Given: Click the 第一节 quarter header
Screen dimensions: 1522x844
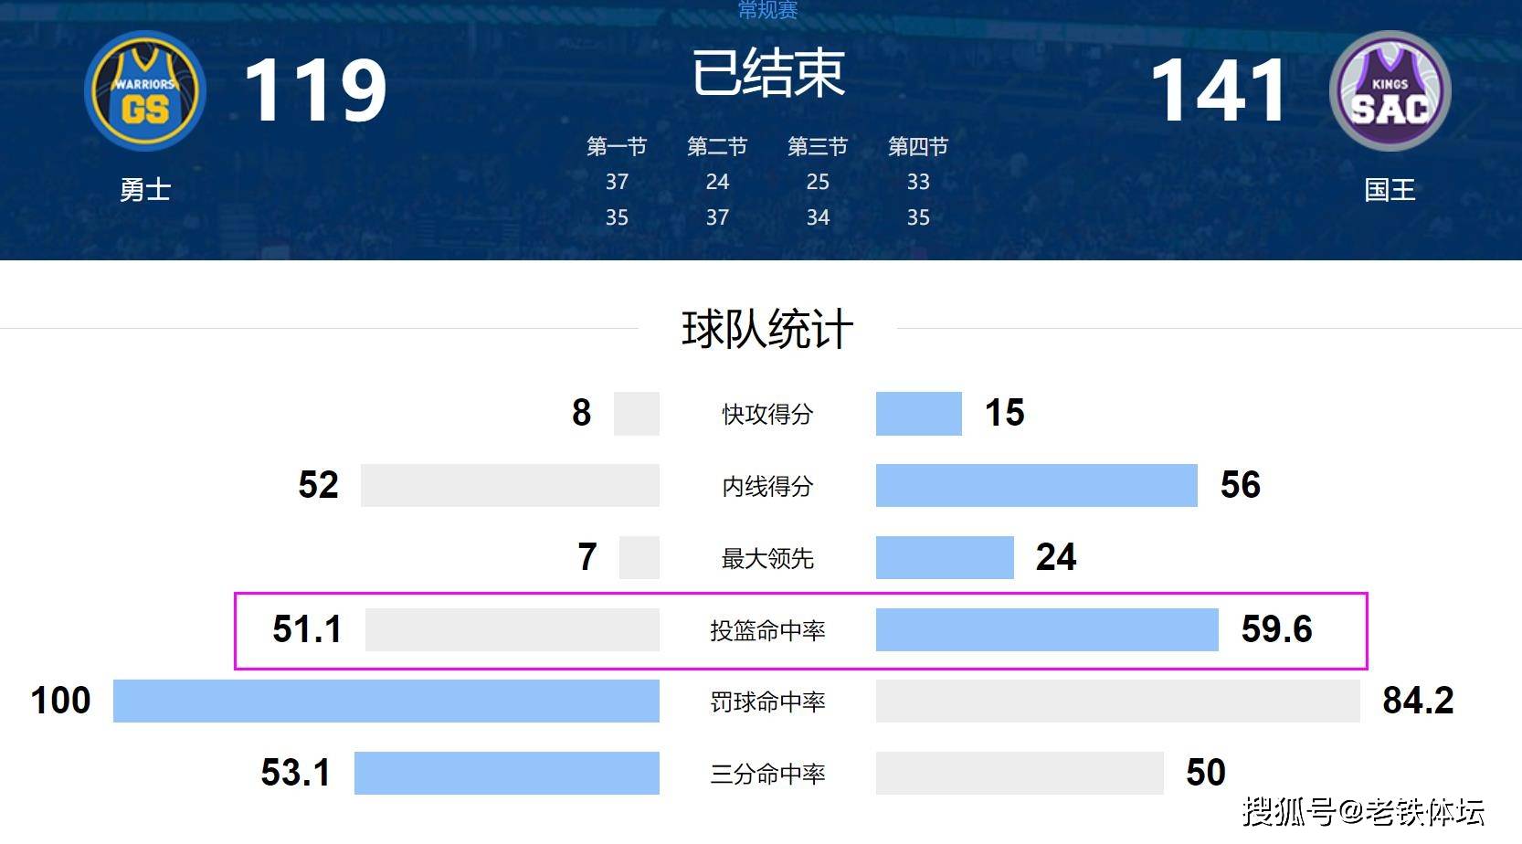Looking at the screenshot, I should (x=617, y=146).
